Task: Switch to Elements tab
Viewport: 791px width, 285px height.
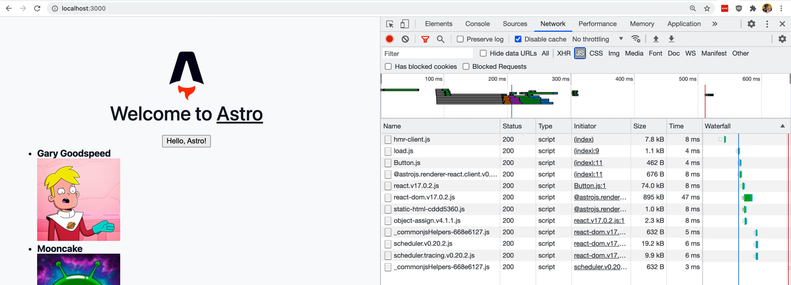Action: pos(438,24)
